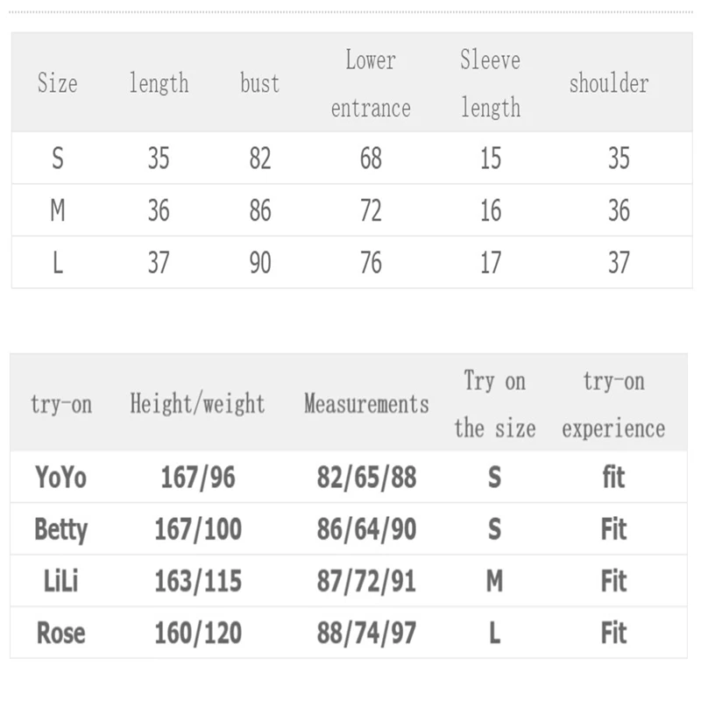Screen dimensions: 701x701
Task: Click Rose's Fit experience cell
Action: point(613,633)
